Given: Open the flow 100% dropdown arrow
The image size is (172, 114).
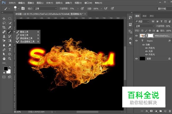Looking at the screenshot, I should coord(101,9).
